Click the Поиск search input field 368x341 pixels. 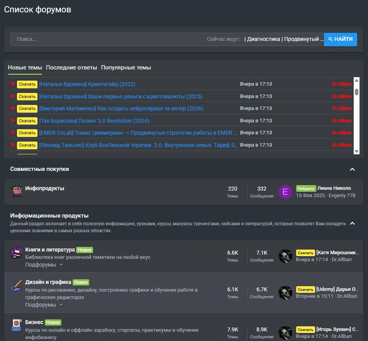tap(108, 39)
